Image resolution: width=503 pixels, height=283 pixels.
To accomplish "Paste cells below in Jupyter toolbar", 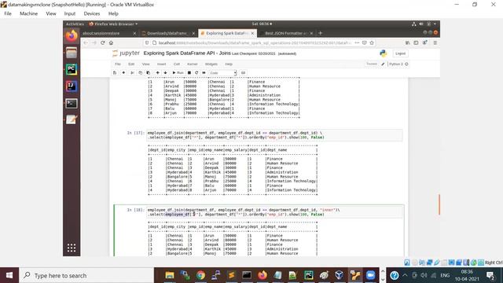I will coord(149,73).
